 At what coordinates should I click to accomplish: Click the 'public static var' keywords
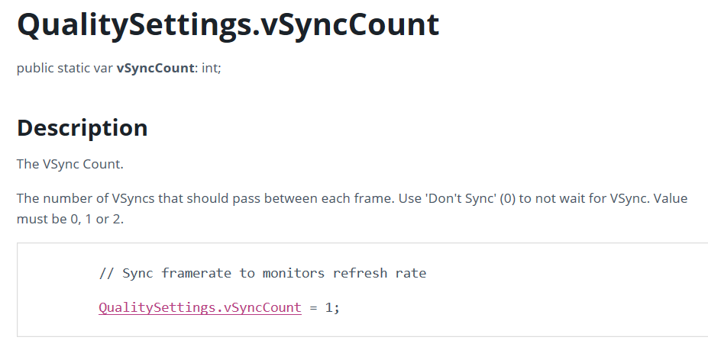[x=65, y=68]
